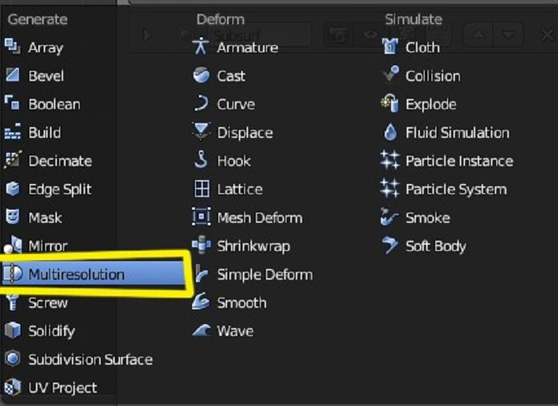Click the Decimate modifier icon
This screenshot has width=558, height=406.
[12, 161]
